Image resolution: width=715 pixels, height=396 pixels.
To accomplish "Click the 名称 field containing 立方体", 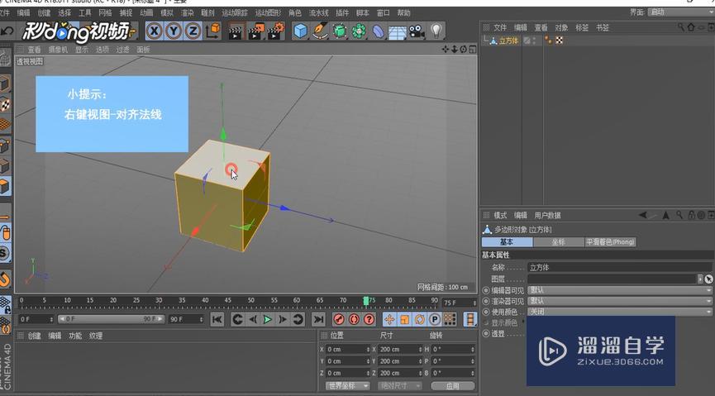I will (x=620, y=267).
